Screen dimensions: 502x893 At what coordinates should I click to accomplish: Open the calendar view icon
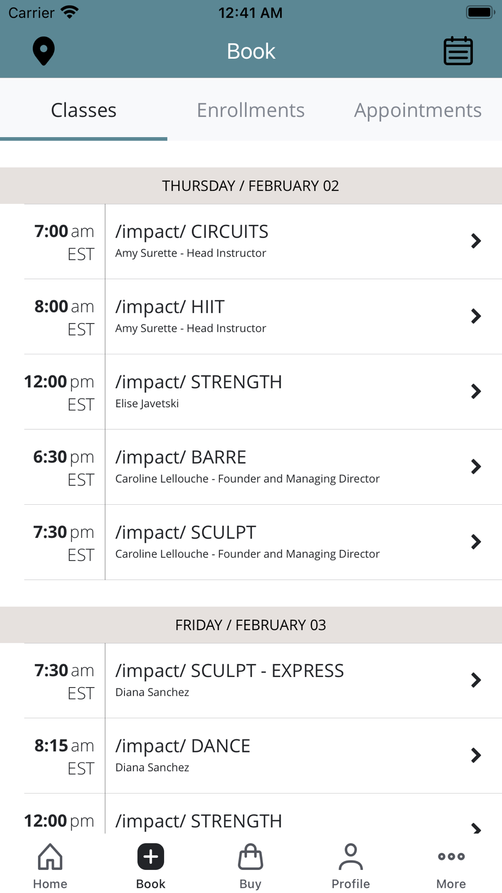coord(458,51)
